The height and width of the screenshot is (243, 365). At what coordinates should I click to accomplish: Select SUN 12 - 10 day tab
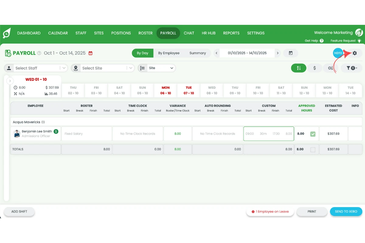click(304, 90)
